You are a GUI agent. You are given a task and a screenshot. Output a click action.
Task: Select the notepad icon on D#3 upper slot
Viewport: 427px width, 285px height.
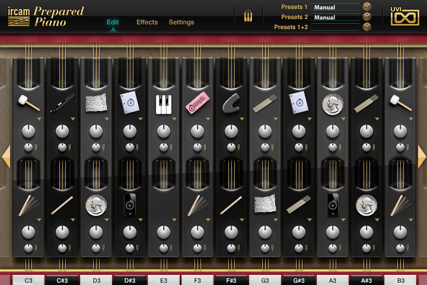pos(130,103)
